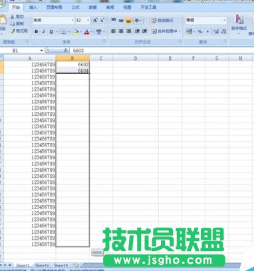Select cell B2 containing 6604
Viewport: 254px width, 271px height.
tap(72, 71)
